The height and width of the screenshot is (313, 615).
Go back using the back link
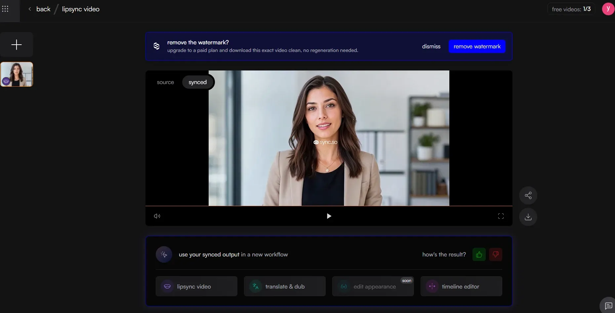point(39,9)
